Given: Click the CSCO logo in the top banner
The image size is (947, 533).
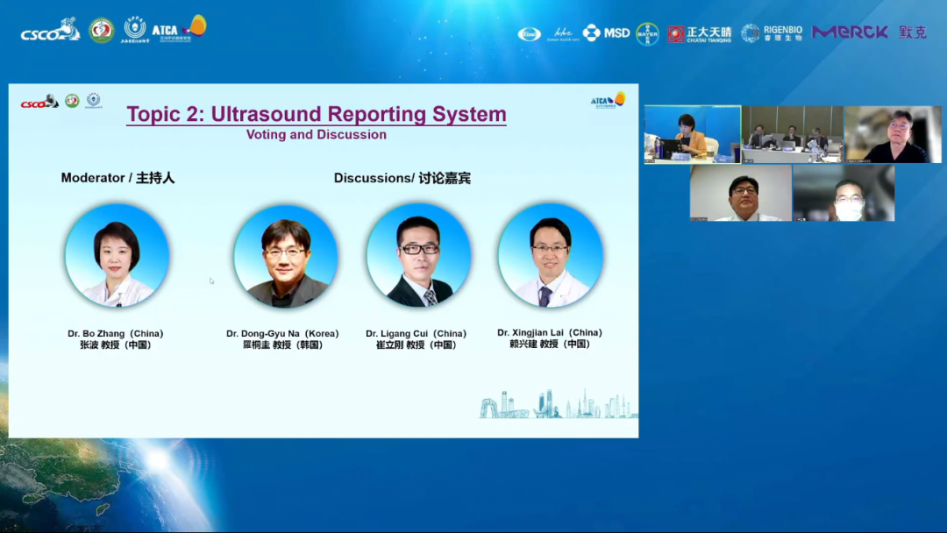Looking at the screenshot, I should [x=50, y=31].
